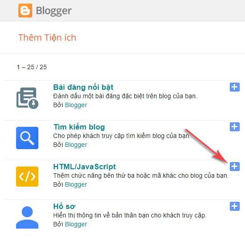This screenshot has width=245, height=238.
Task: Click the blue person profile icon
Action: coord(27,217)
